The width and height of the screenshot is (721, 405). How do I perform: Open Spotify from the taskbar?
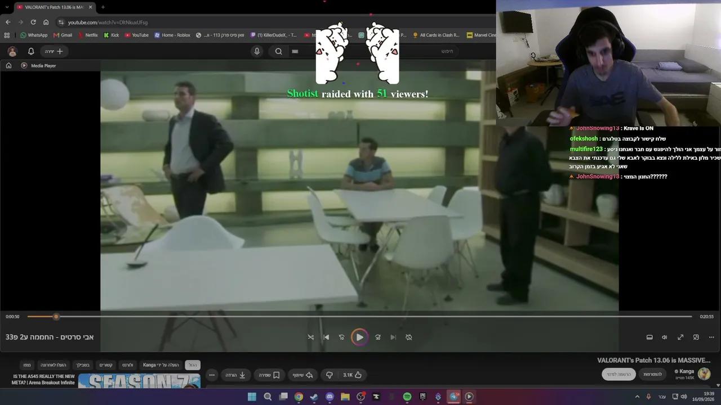click(407, 397)
